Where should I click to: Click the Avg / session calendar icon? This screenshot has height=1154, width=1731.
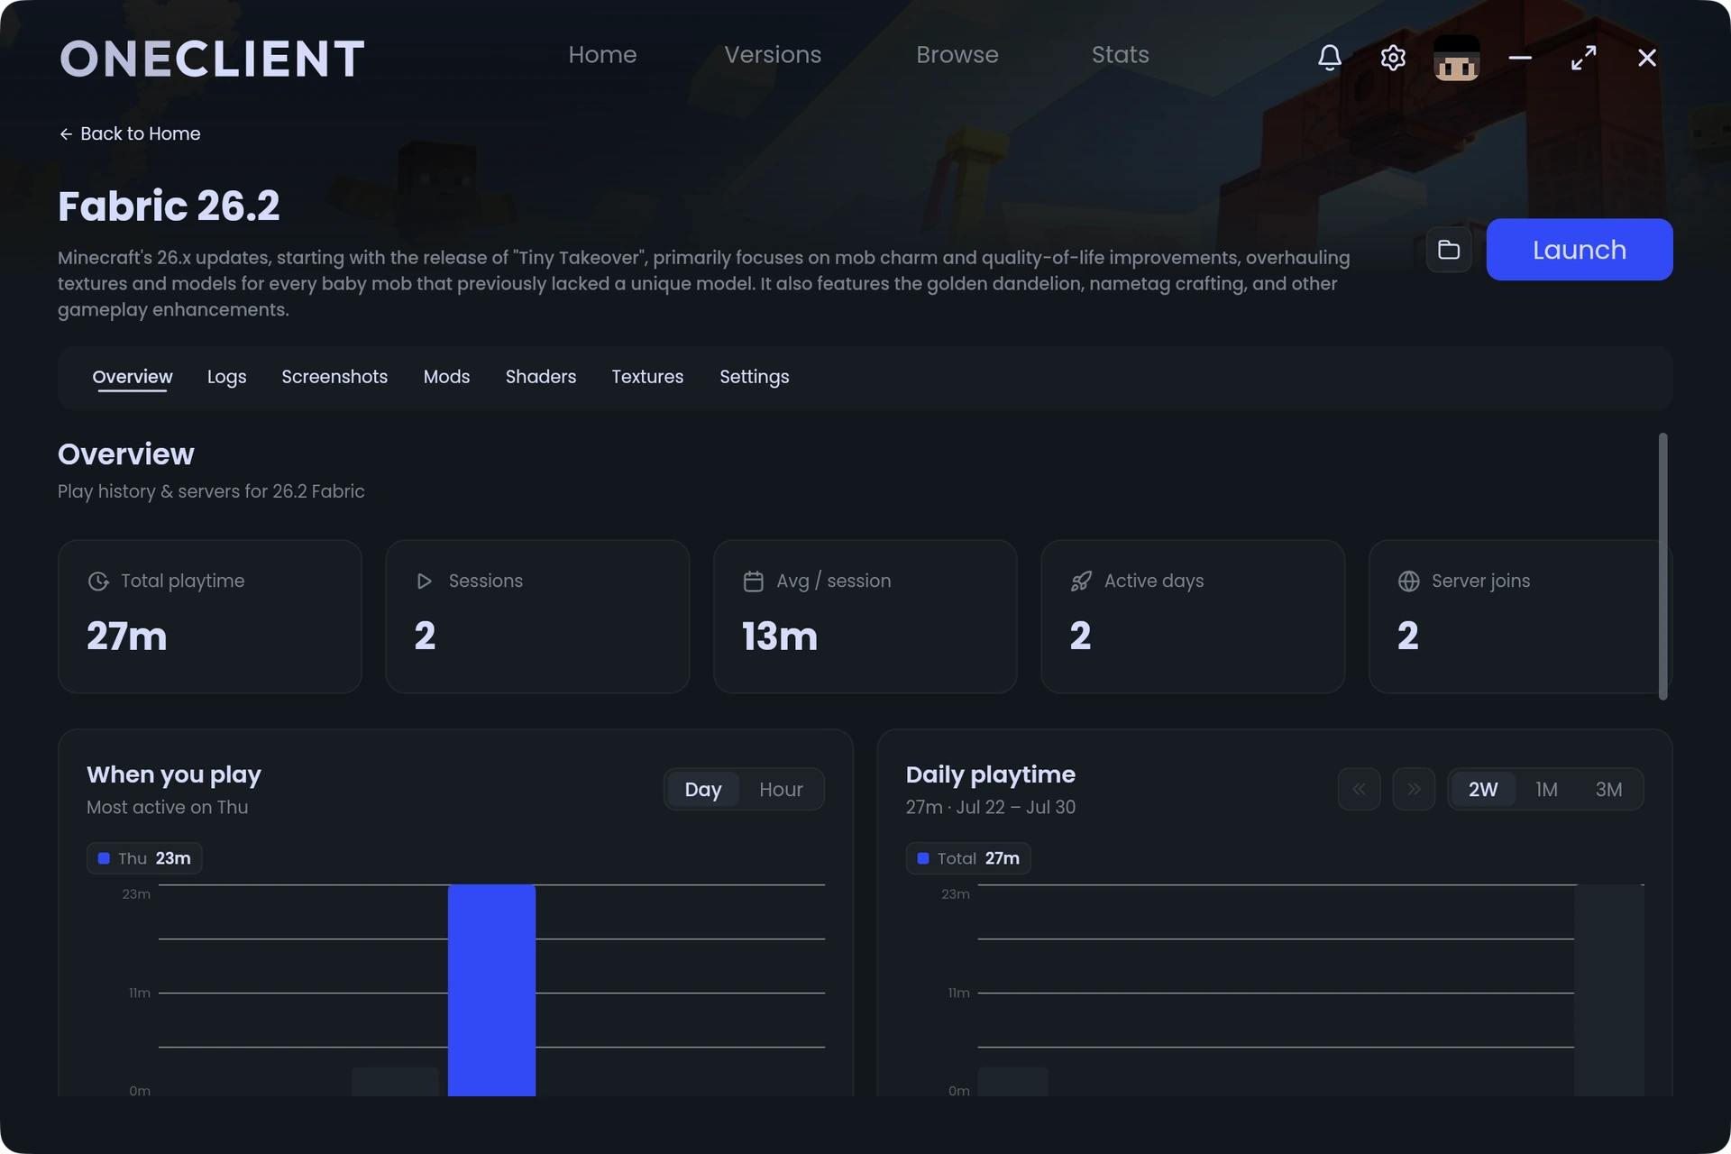coord(753,582)
